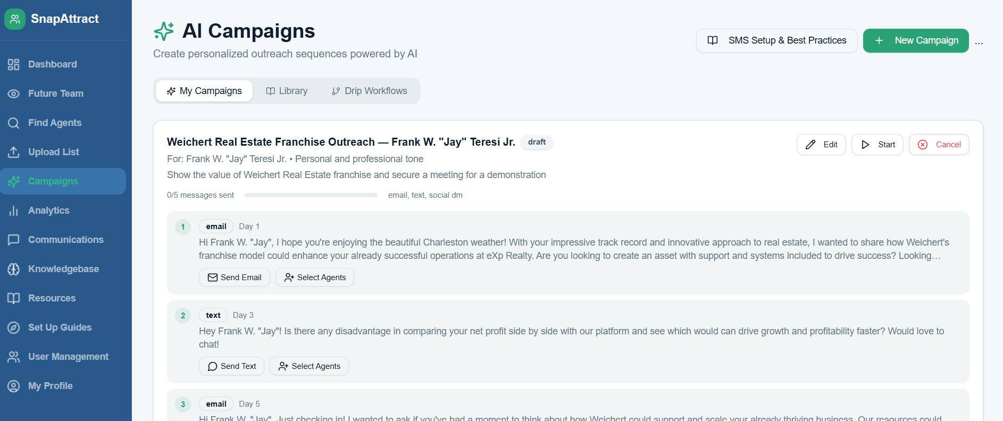
Task: Click the Future Team eye icon
Action: point(14,94)
